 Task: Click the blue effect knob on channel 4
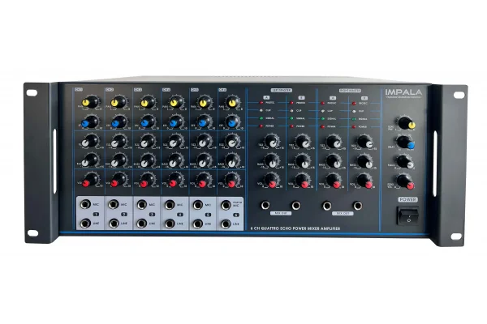[176, 122]
